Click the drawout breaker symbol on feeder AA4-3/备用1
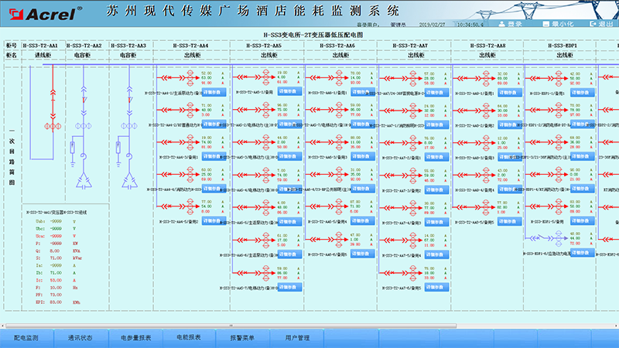 click(x=171, y=142)
